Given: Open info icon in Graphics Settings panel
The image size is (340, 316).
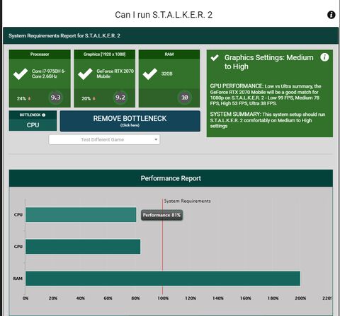Looking at the screenshot, I should tap(324, 57).
